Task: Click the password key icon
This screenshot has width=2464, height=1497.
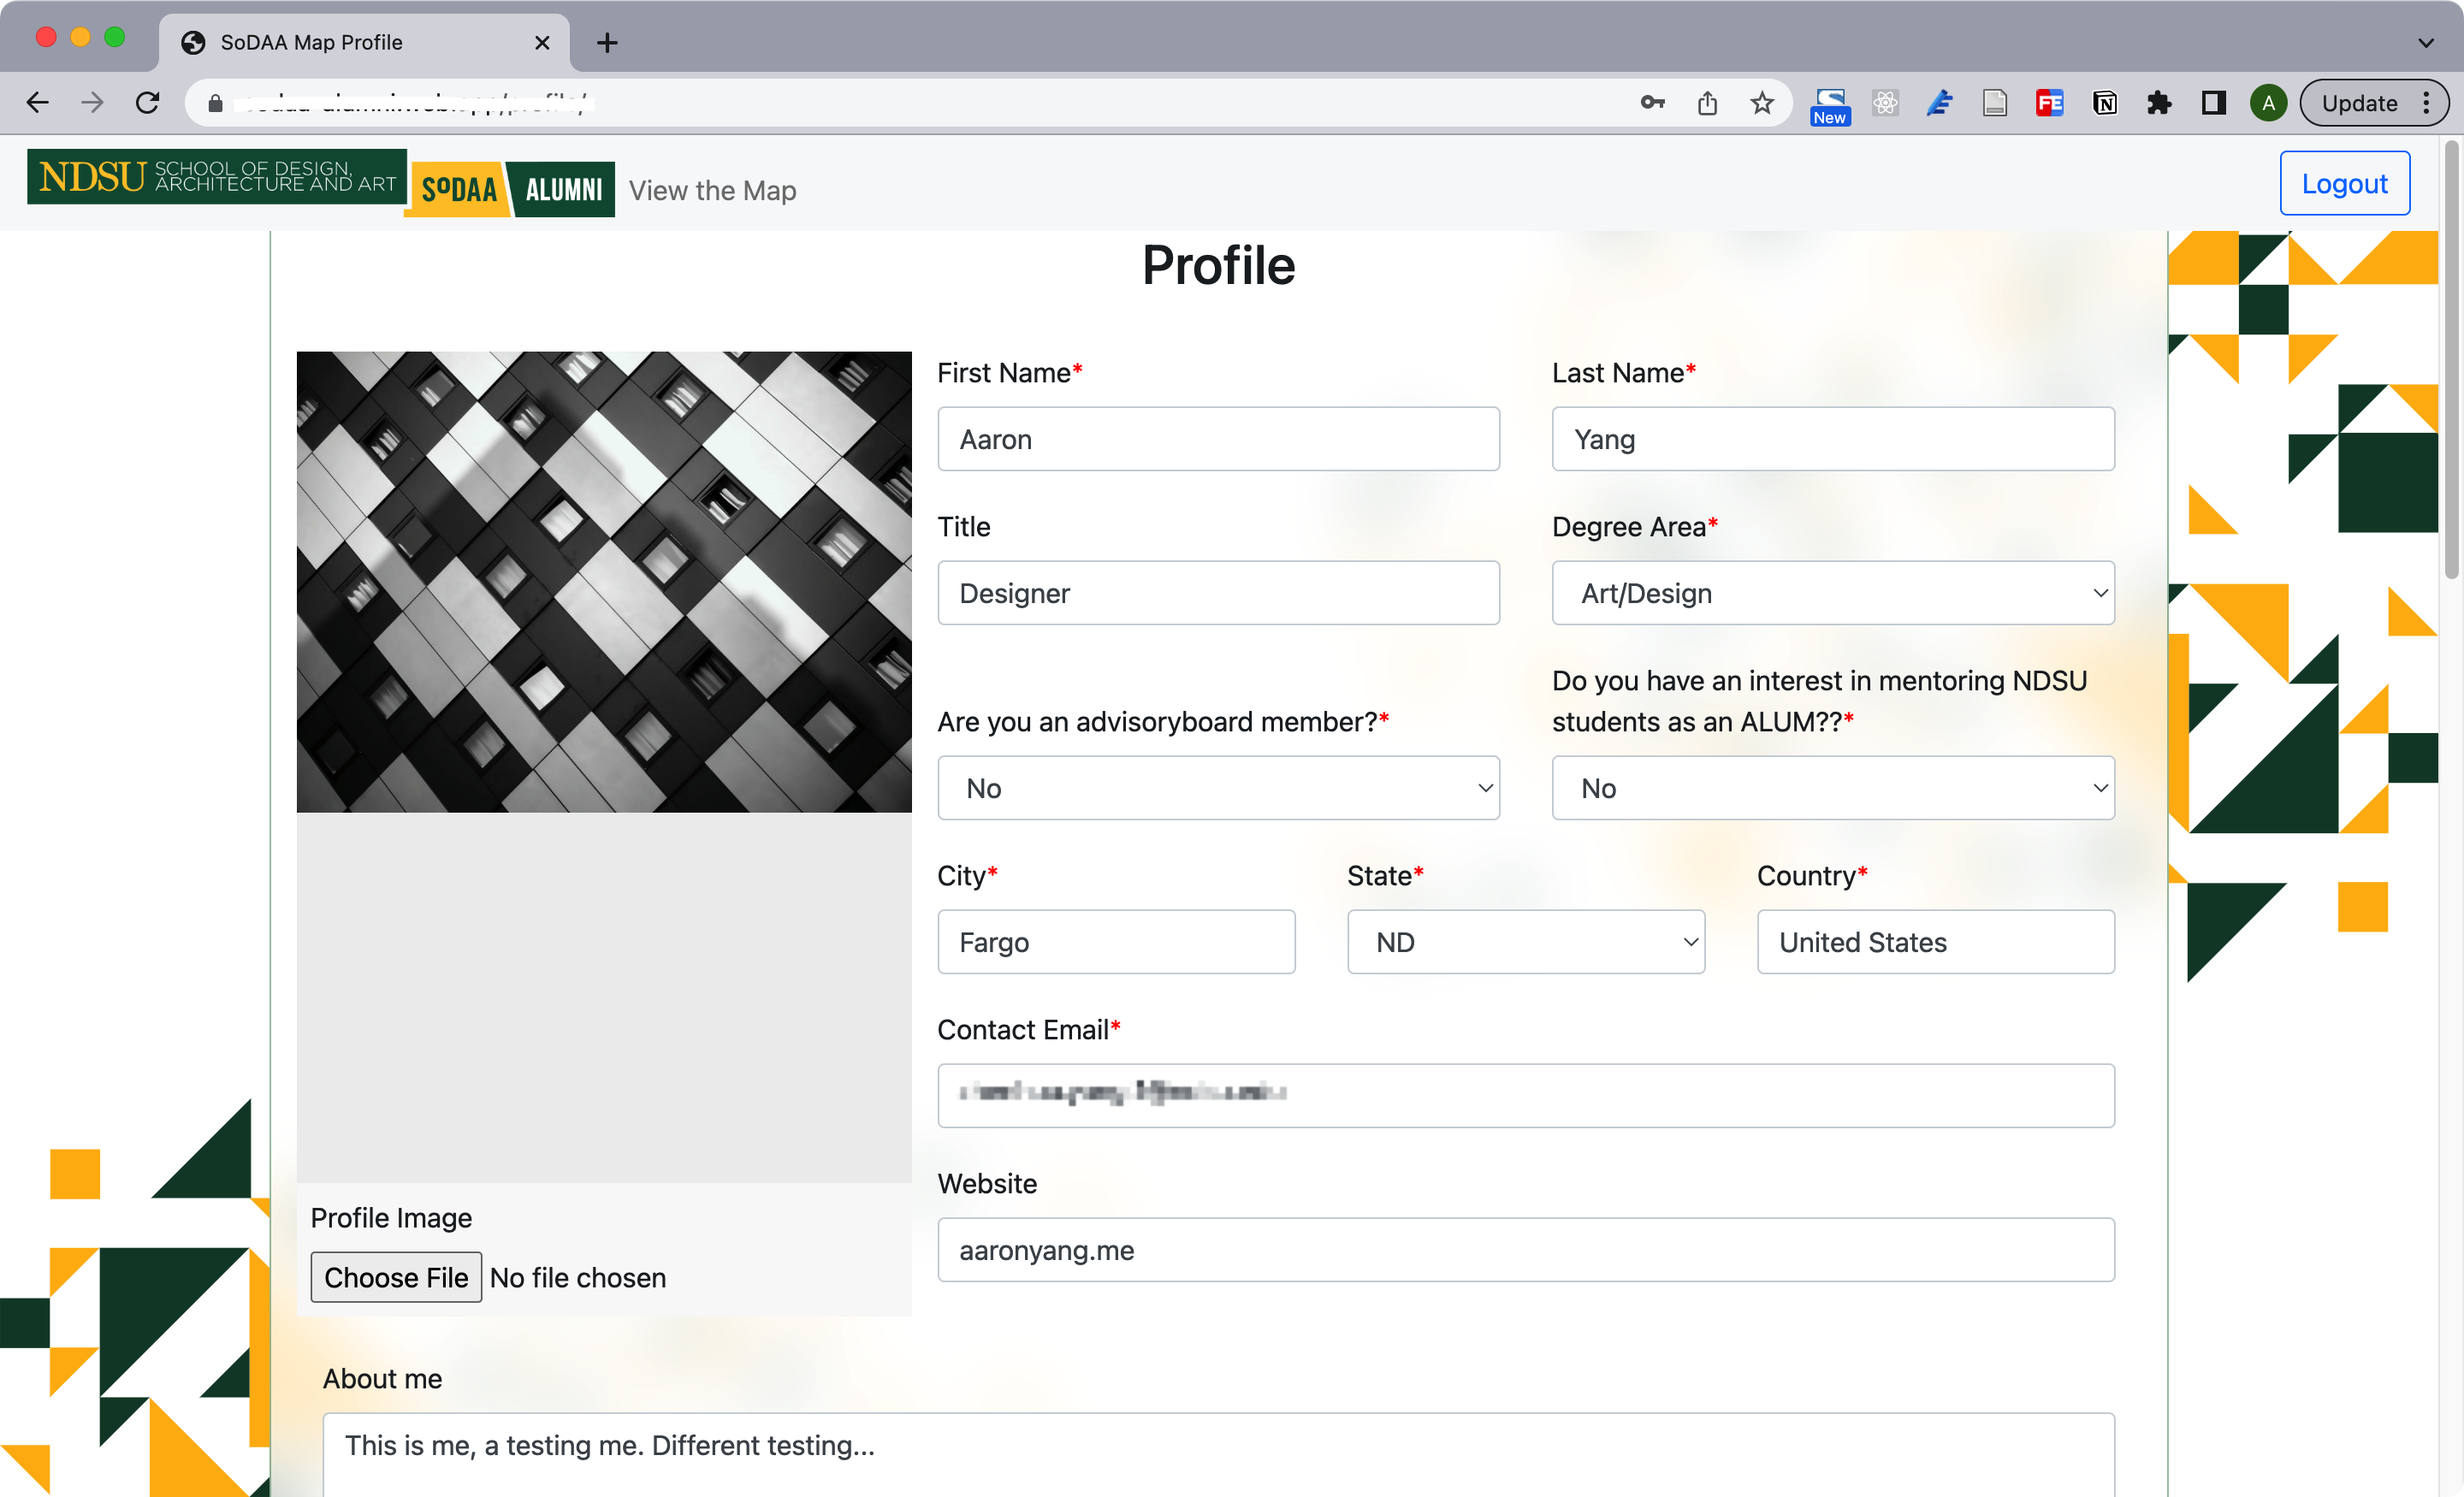Action: (x=1652, y=103)
